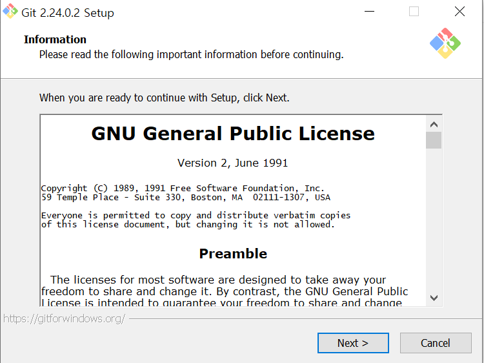Click 'Please read the following important information' text
The image size is (484, 363).
192,55
